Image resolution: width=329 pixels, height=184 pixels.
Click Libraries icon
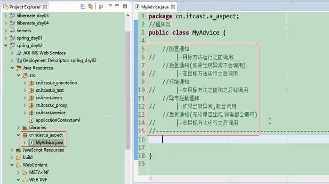coord(25,128)
